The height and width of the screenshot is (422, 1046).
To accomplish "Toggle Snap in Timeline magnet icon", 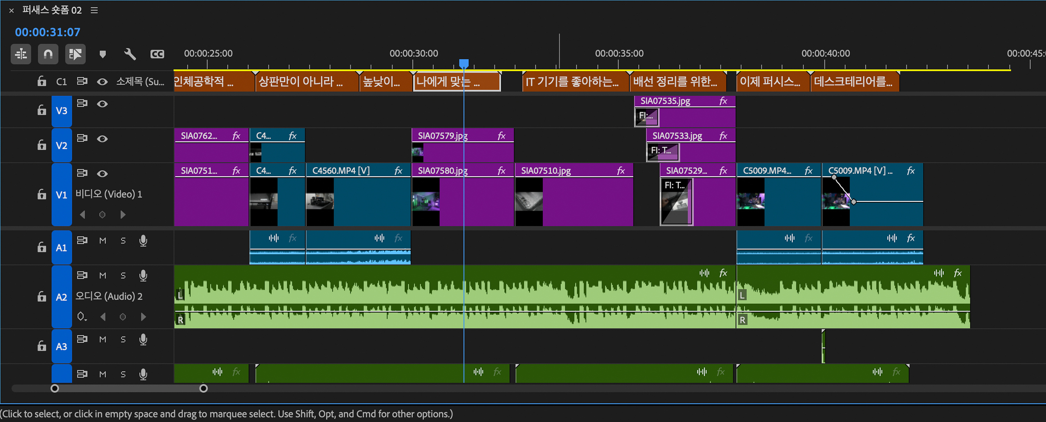I will (48, 54).
